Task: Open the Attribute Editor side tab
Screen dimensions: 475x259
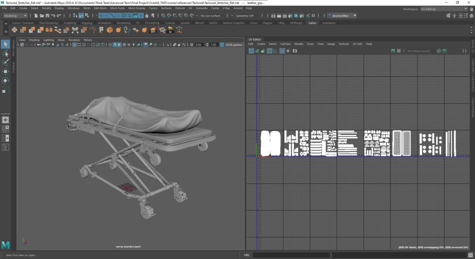Action: 473,107
